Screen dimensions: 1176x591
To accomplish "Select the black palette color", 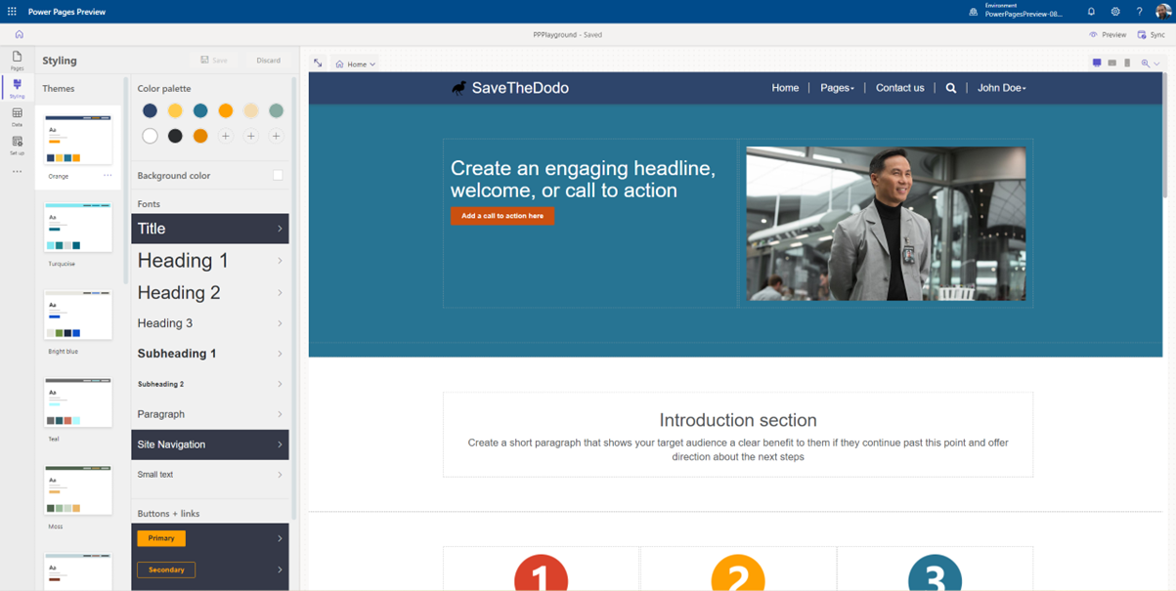I will (175, 137).
